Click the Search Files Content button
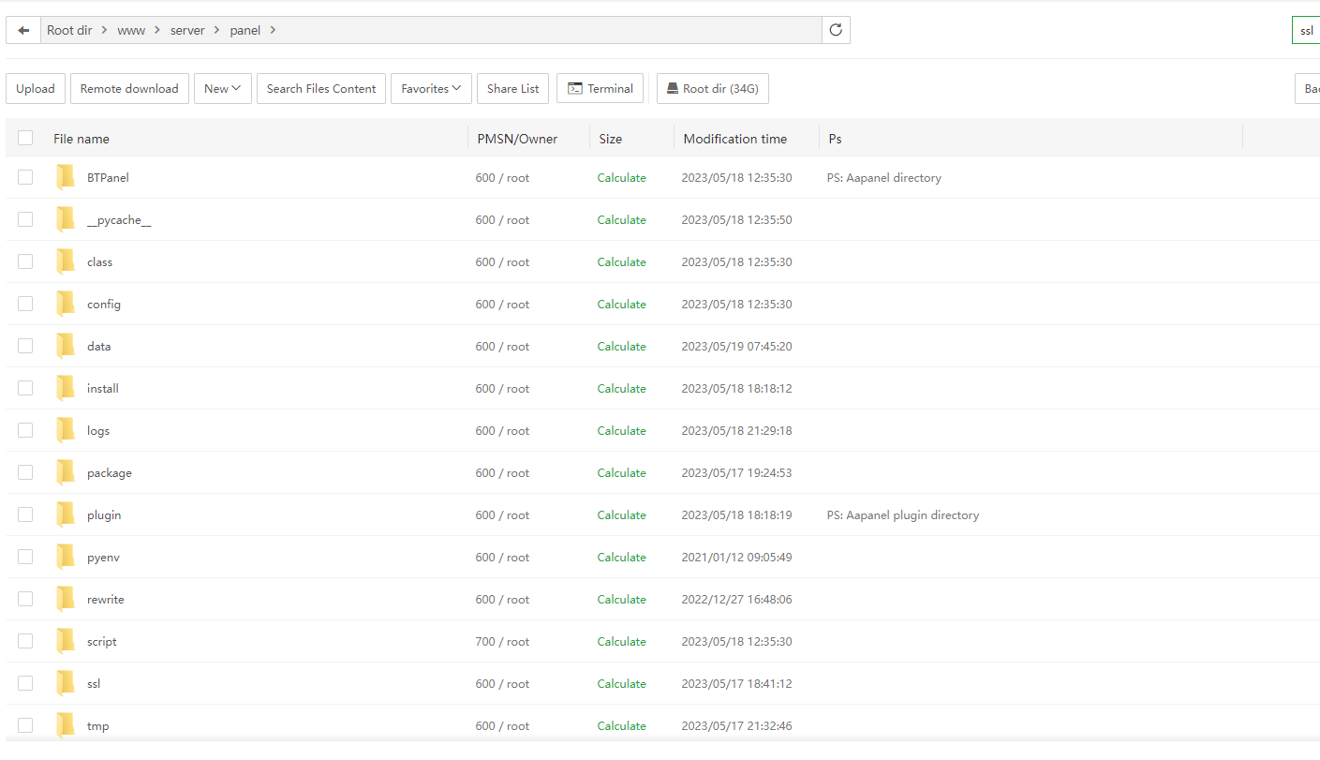The width and height of the screenshot is (1320, 760). click(321, 89)
